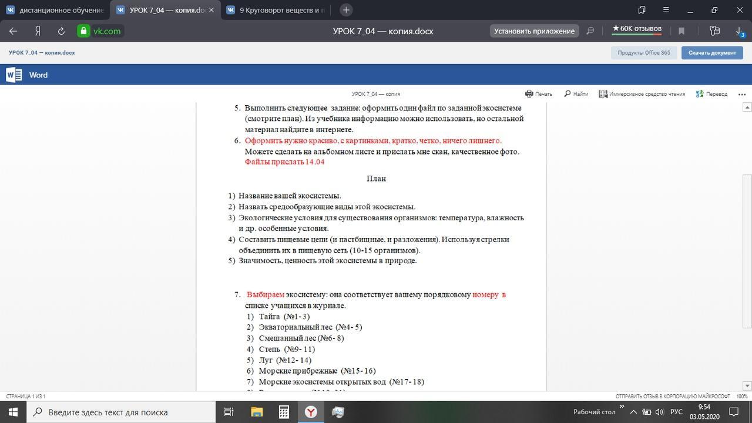The height and width of the screenshot is (423, 752).
Task: Click the list item Луг (№12-14)
Action: pyautogui.click(x=285, y=360)
